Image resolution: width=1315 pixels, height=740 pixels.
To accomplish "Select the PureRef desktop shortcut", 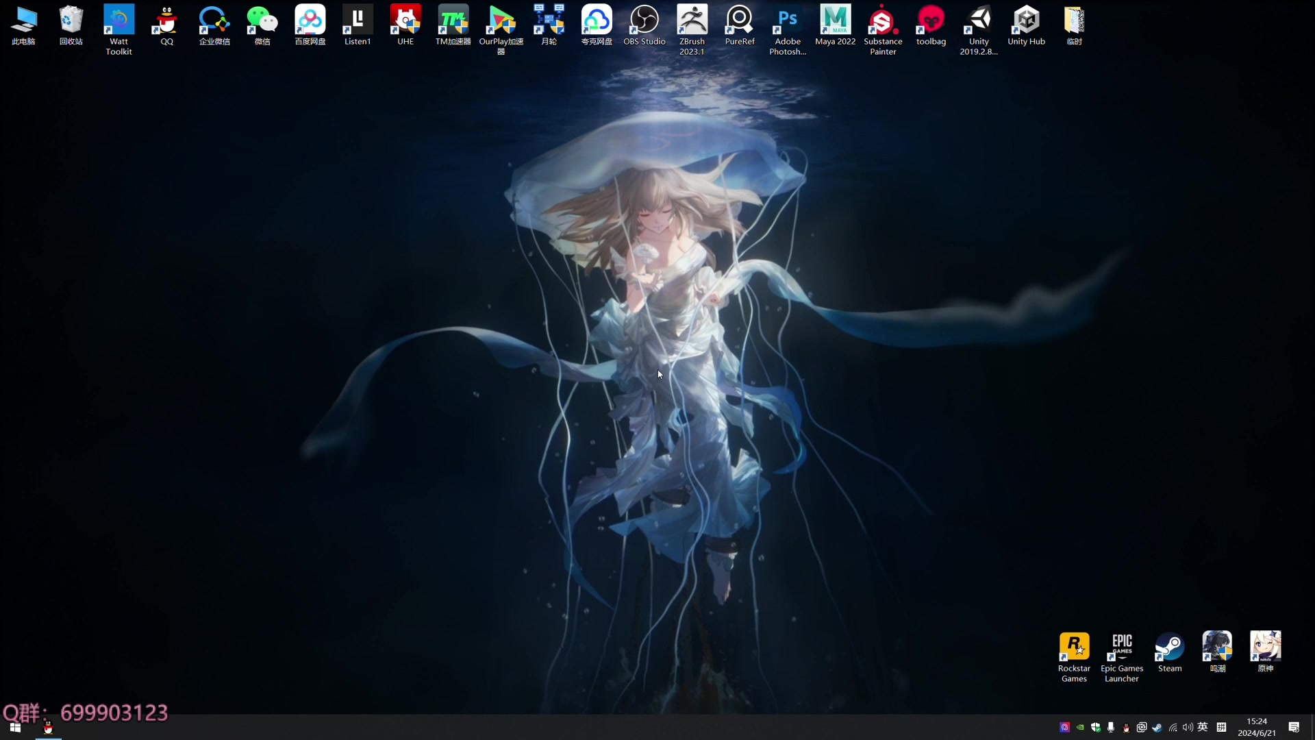I will [740, 26].
